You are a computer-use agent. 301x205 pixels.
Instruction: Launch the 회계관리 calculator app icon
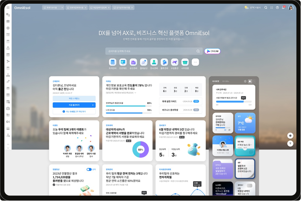click(x=113, y=62)
